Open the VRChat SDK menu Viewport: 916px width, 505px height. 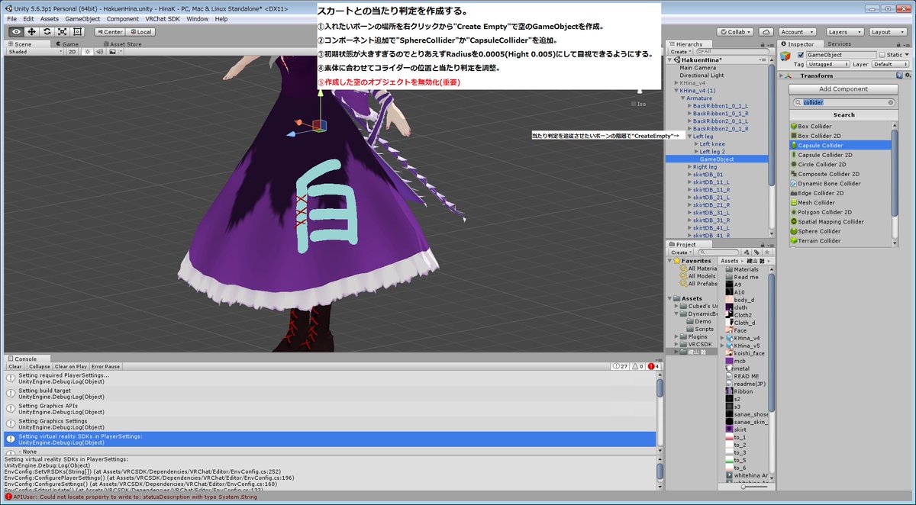click(163, 18)
